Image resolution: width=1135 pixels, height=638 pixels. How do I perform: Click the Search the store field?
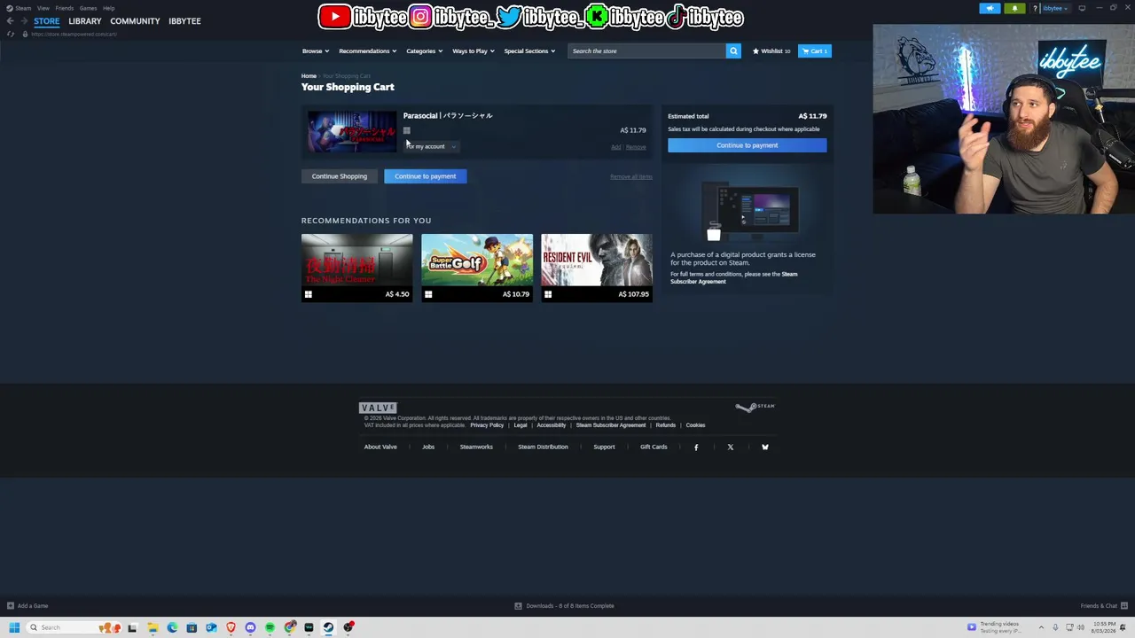(646, 51)
